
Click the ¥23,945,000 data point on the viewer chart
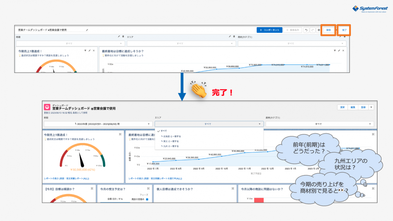(x=176, y=160)
